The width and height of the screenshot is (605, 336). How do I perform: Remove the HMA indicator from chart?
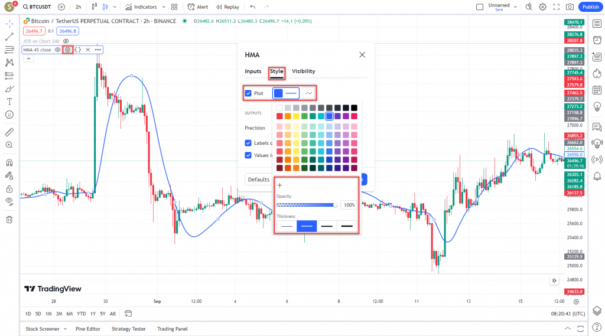[88, 50]
